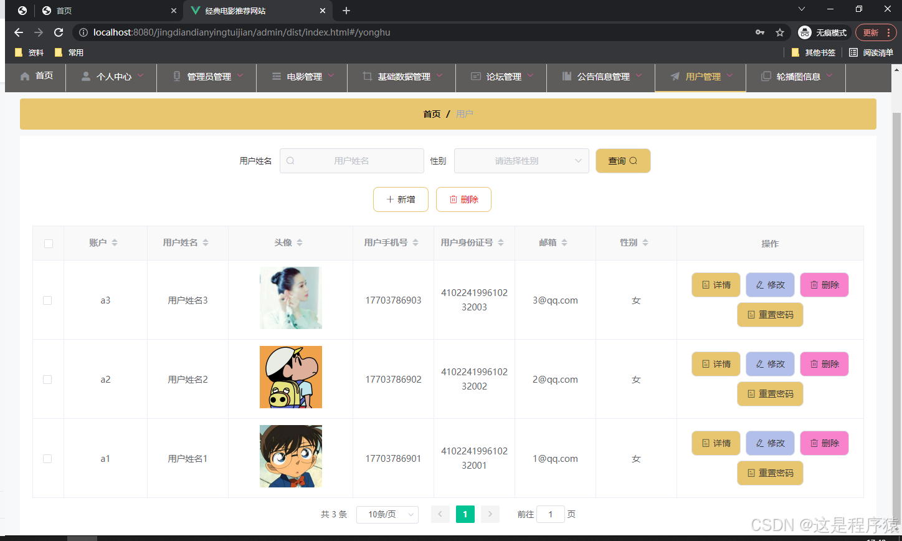Viewport: 902px width, 541px height.
Task: Reload the page with refresh icon
Action: tap(59, 32)
